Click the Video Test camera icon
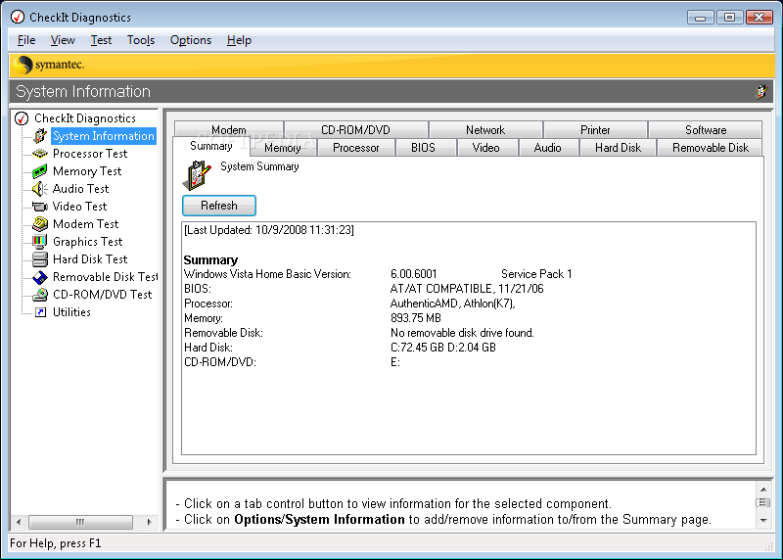This screenshot has width=783, height=560. point(40,207)
